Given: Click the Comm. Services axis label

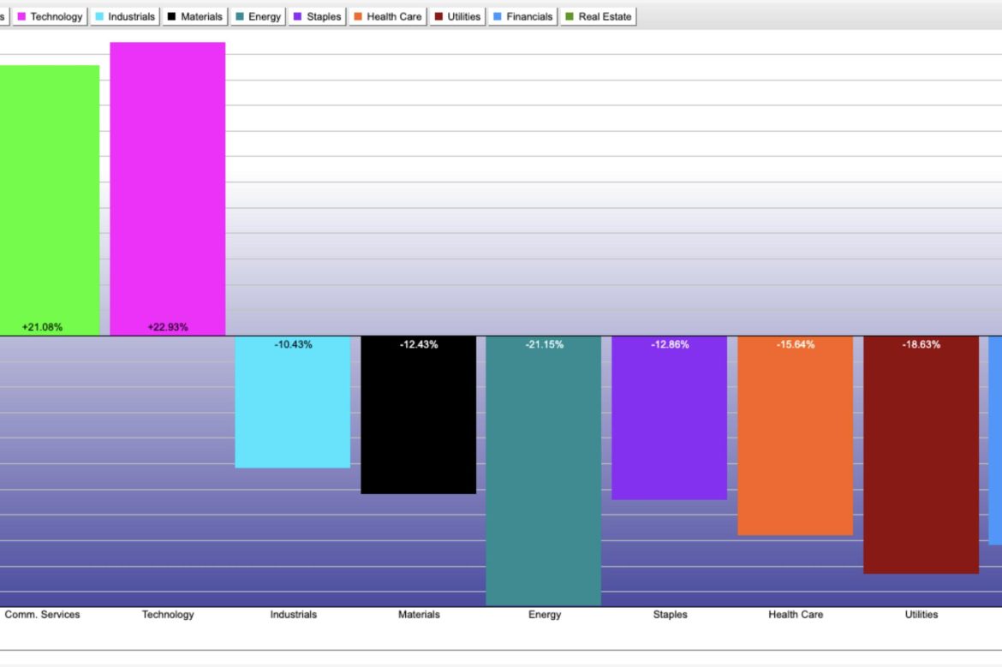Looking at the screenshot, I should (x=42, y=615).
